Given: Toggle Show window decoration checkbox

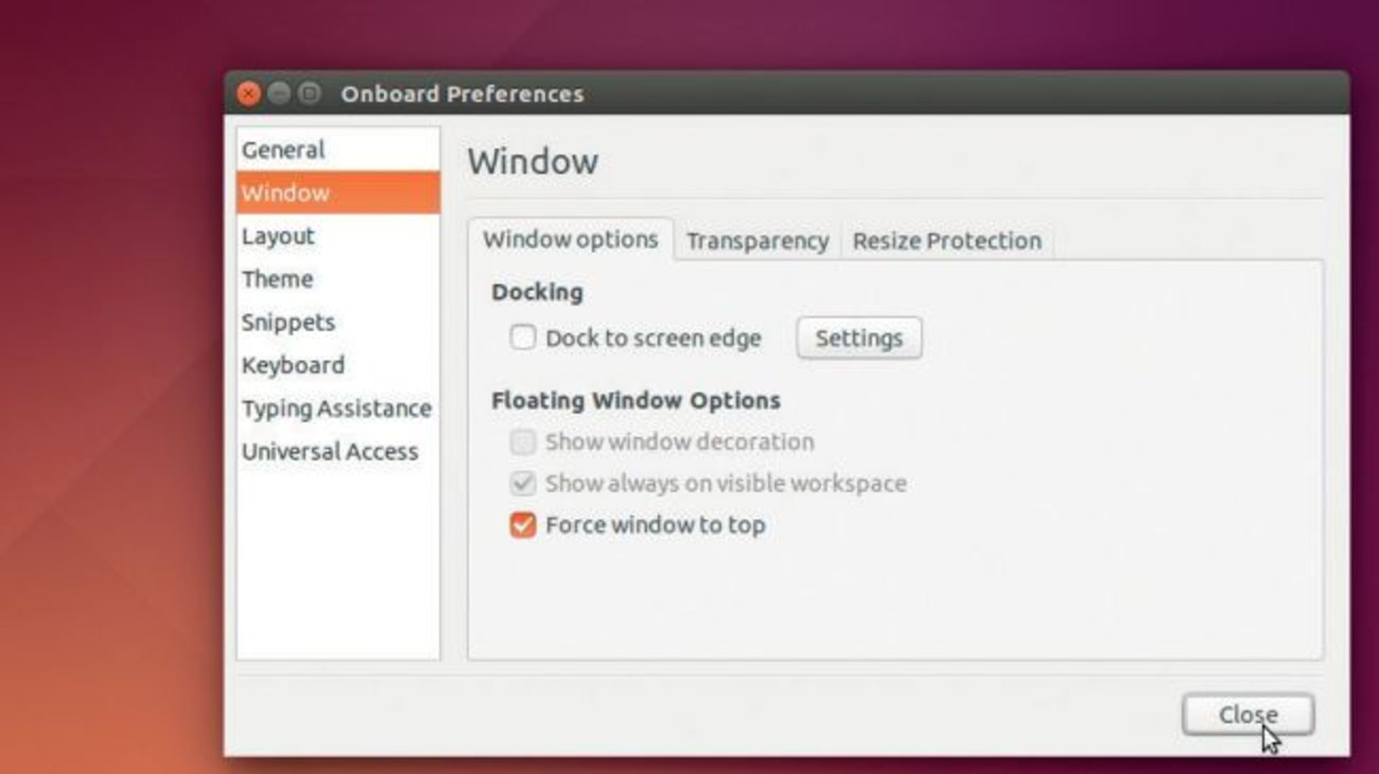Looking at the screenshot, I should pyautogui.click(x=523, y=442).
